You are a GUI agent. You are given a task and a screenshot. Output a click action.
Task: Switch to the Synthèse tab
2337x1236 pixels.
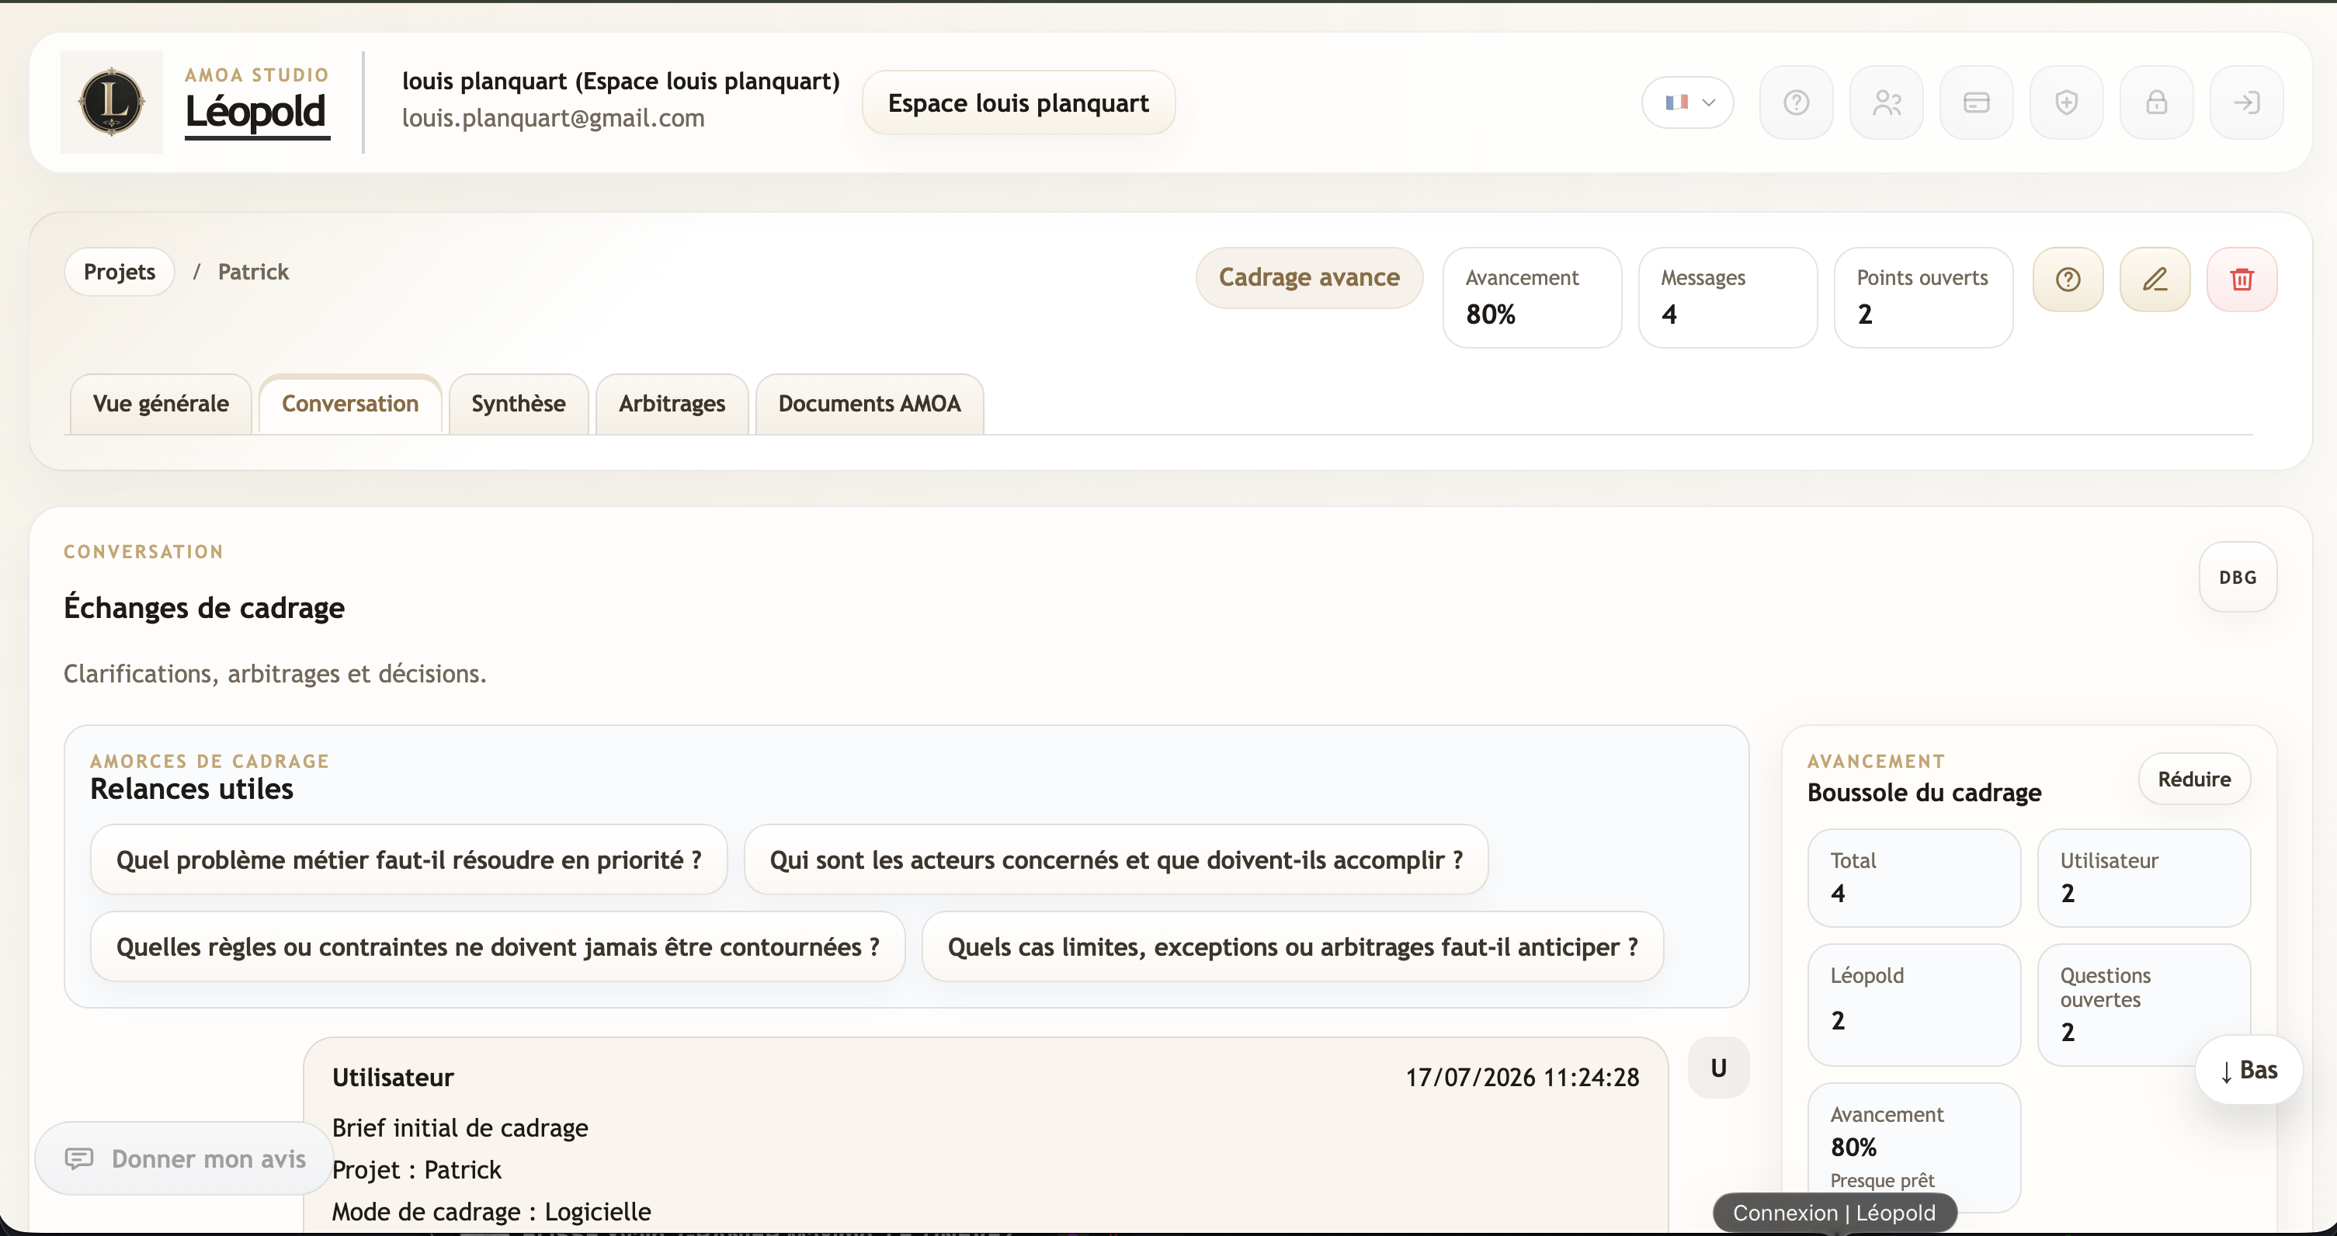518,404
